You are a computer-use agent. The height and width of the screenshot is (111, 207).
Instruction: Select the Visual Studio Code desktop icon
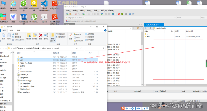(x=44, y=6)
